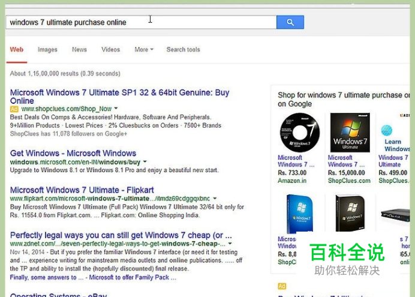Click the yellow Ad badge near shopclues URL
This screenshot has width=415, height=297.
[x=14, y=109]
